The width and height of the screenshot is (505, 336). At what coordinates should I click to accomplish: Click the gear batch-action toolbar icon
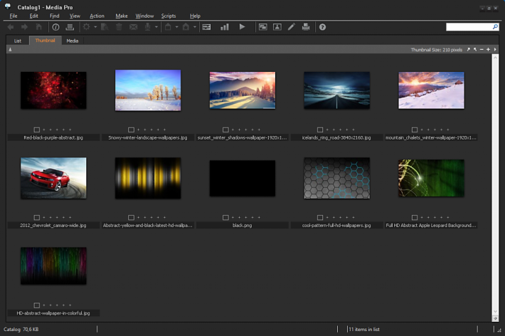tap(86, 27)
